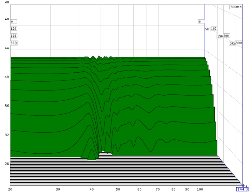Click the dB unit label

7,2
